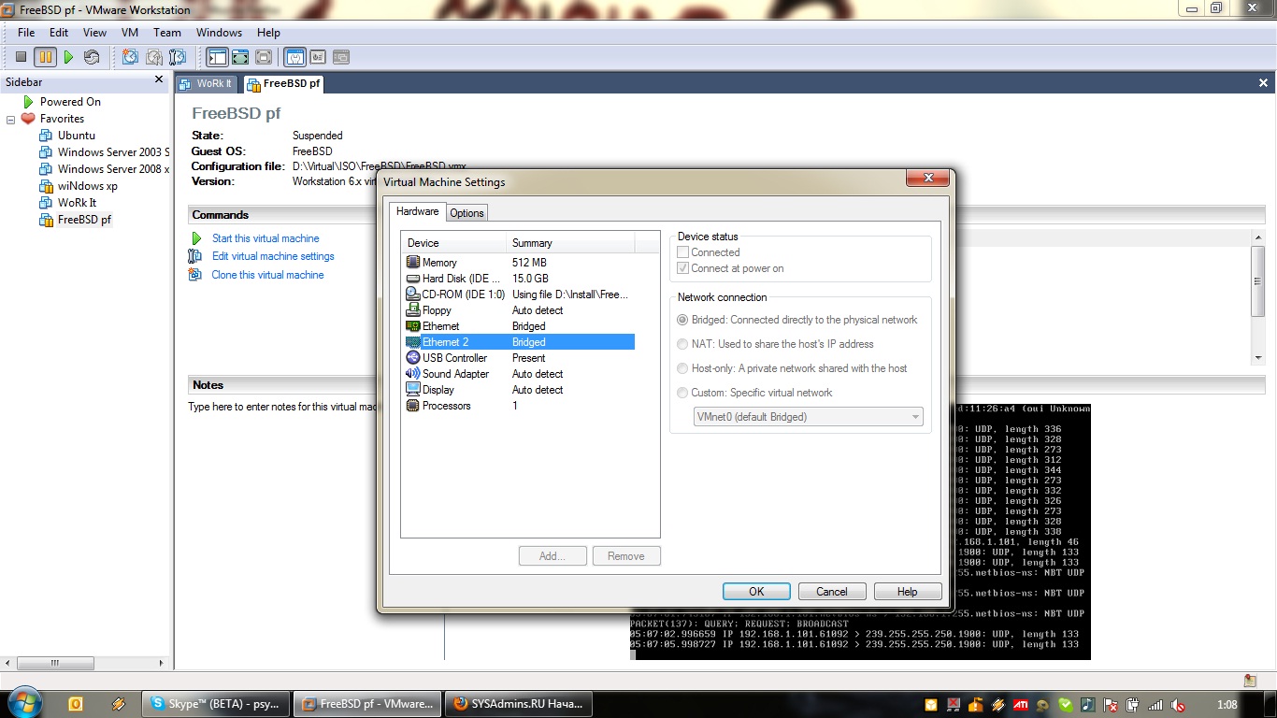Viewport: 1277px width, 718px height.
Task: Click the USB Controller device icon
Action: [413, 358]
